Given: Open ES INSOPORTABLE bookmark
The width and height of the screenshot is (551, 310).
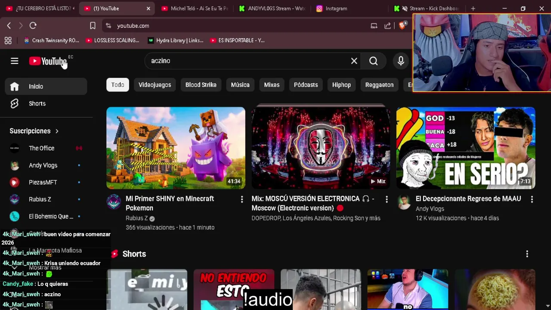Looking at the screenshot, I should pos(237,40).
